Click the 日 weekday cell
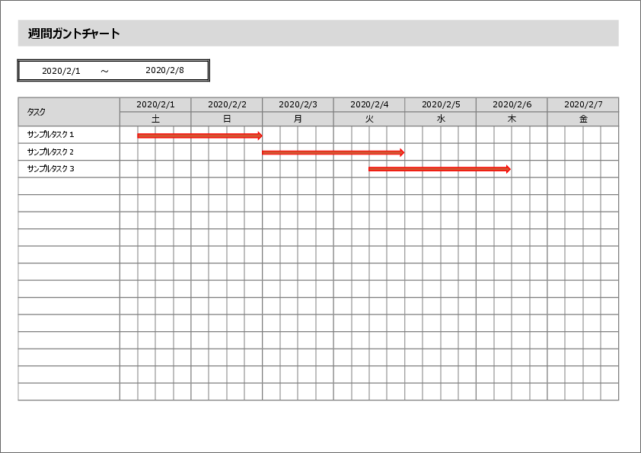 (x=227, y=119)
